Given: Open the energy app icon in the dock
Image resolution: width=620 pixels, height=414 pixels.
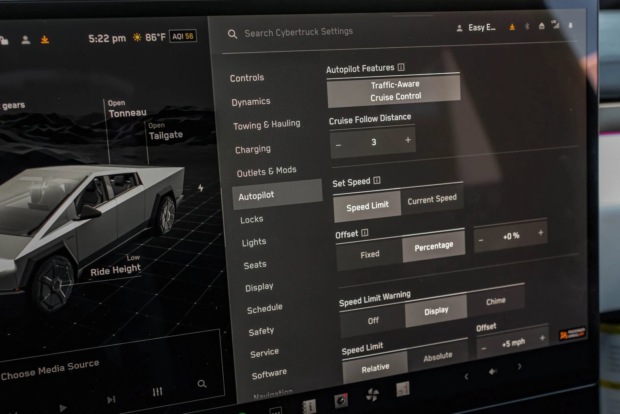Looking at the screenshot, I should coord(403,389).
